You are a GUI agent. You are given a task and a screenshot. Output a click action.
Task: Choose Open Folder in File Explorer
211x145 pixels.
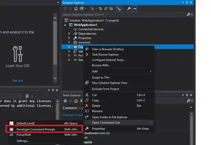coord(109,117)
